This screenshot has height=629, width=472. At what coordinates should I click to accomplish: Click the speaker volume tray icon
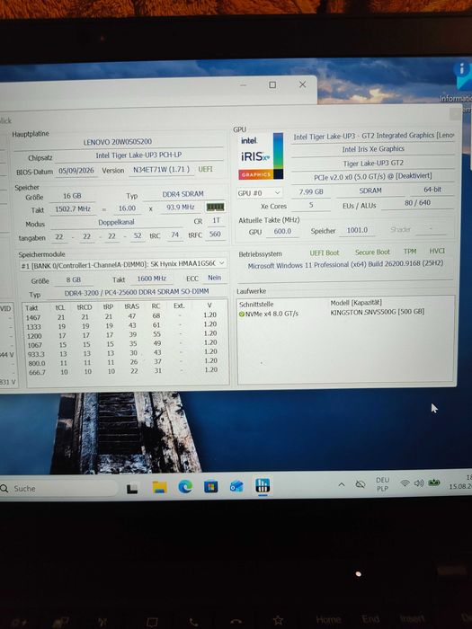pyautogui.click(x=419, y=483)
